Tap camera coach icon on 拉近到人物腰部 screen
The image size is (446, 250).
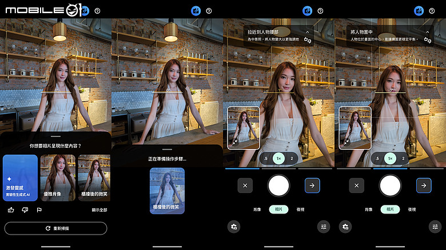tap(307, 11)
